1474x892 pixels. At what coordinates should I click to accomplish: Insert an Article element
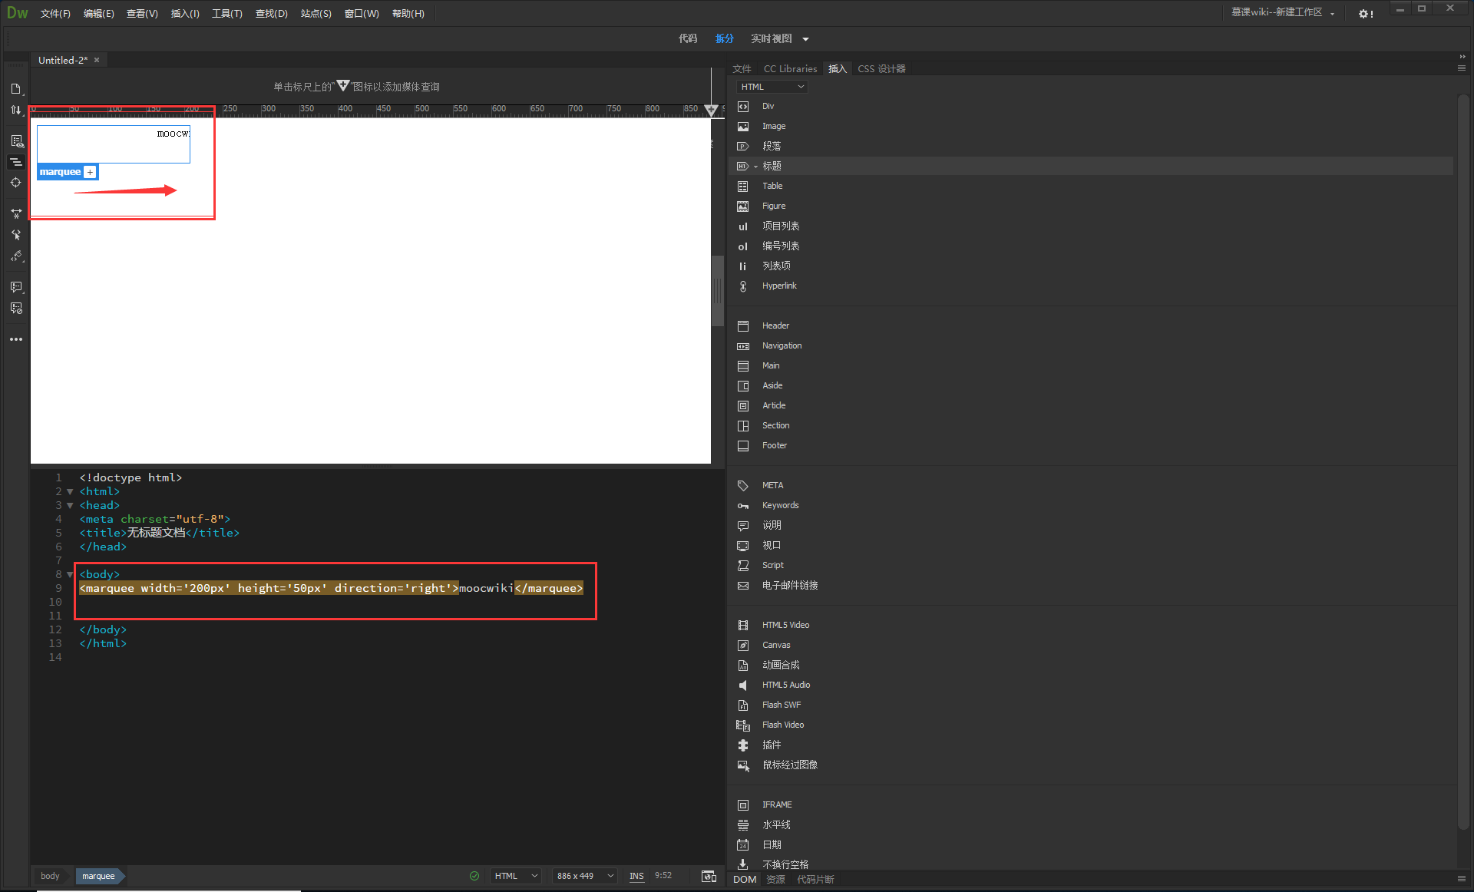pyautogui.click(x=774, y=405)
